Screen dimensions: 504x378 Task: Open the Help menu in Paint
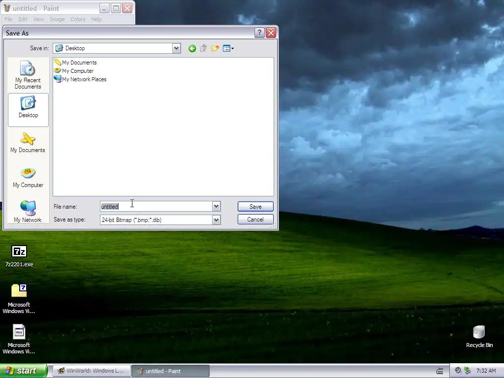(x=96, y=19)
